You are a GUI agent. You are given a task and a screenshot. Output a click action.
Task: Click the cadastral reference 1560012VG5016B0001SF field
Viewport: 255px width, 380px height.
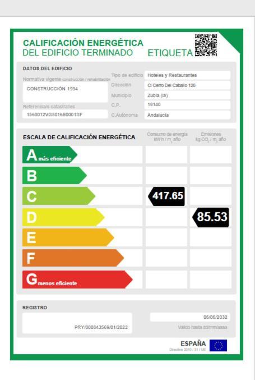click(x=65, y=115)
